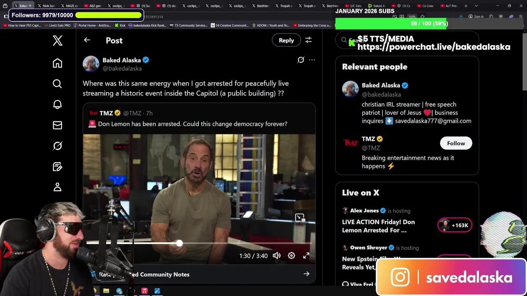
Task: Click the X search field
Action: pyautogui.click(x=407, y=40)
